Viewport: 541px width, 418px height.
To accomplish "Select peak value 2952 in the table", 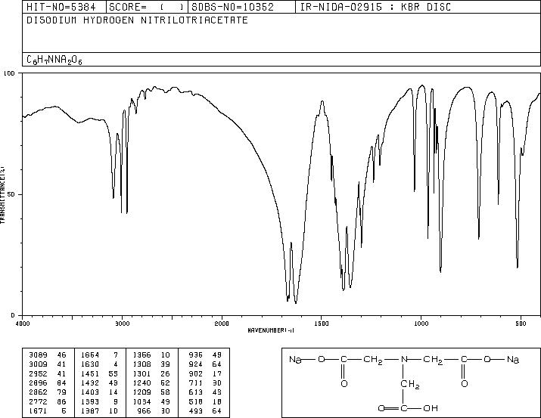I will point(38,373).
